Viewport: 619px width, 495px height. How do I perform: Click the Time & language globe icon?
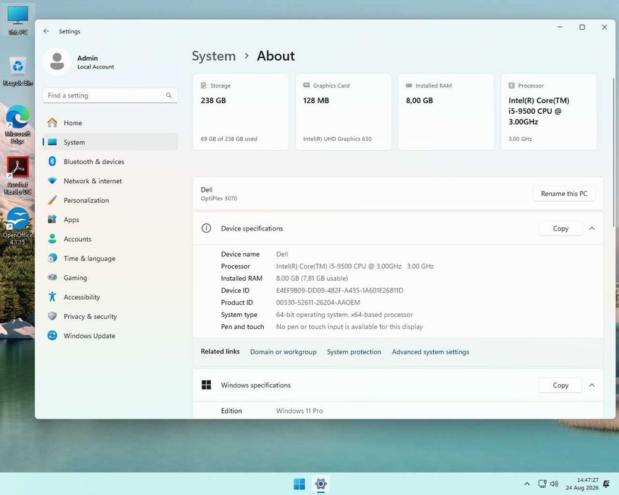(52, 258)
